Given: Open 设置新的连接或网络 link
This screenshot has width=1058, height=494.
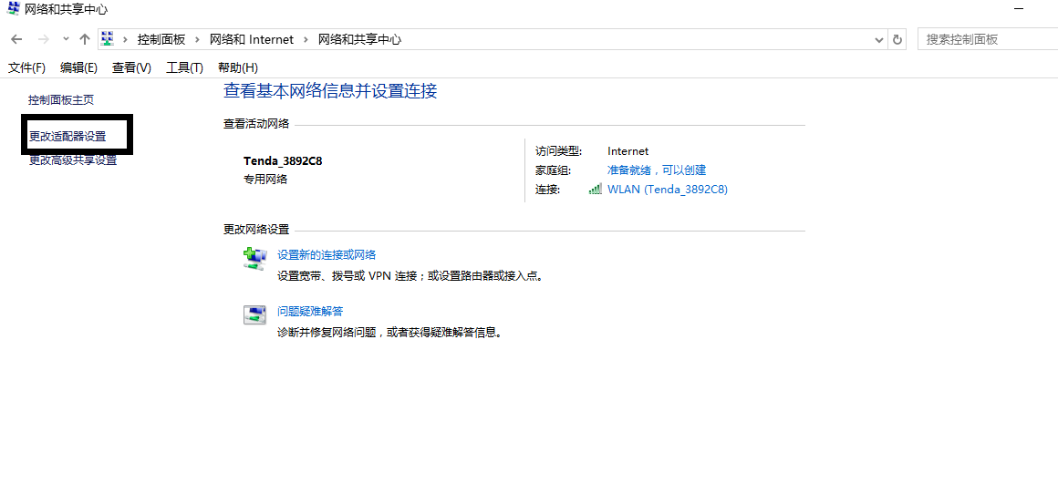Looking at the screenshot, I should click(x=327, y=255).
